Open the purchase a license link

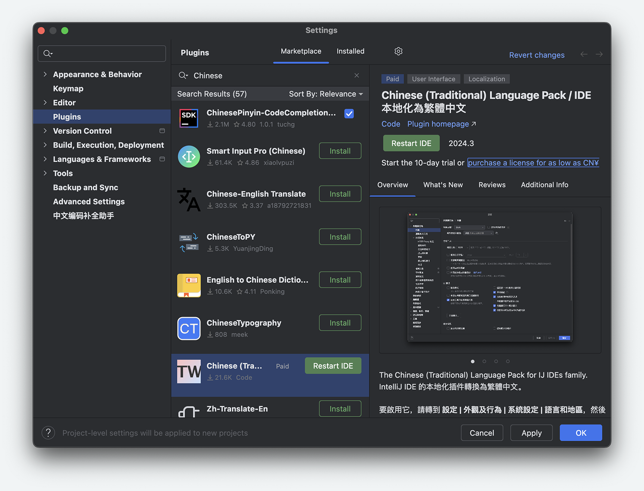(533, 163)
